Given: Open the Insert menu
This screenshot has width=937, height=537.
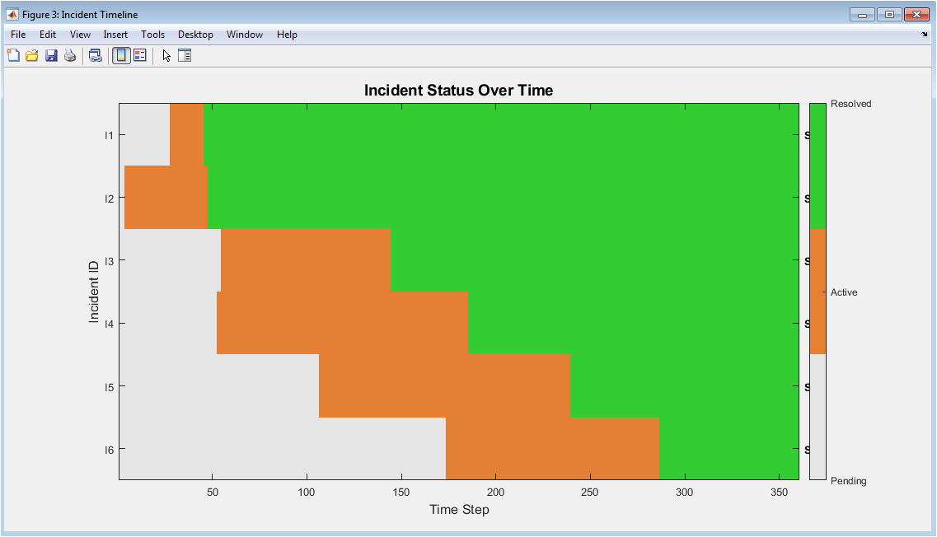Looking at the screenshot, I should [x=115, y=35].
